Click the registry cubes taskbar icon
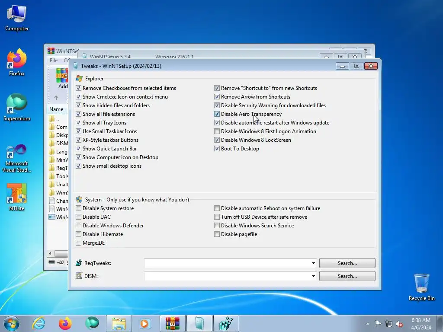443x332 pixels. (x=226, y=323)
